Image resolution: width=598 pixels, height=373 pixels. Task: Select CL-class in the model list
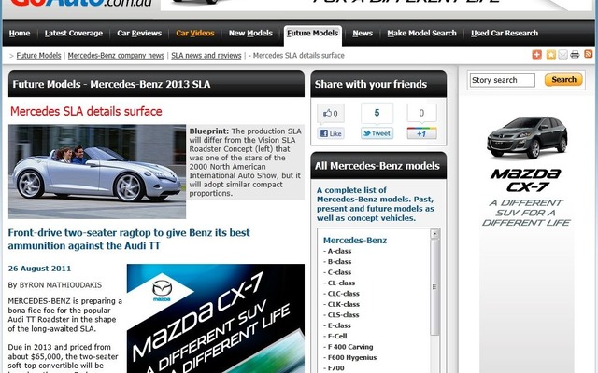pos(341,283)
